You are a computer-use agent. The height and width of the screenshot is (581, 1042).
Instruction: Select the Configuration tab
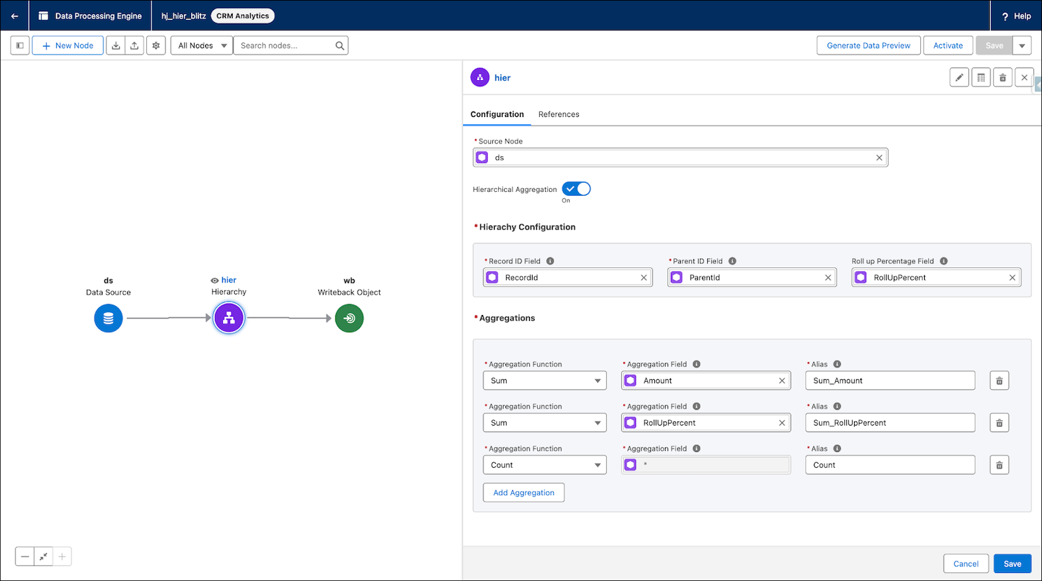[497, 114]
